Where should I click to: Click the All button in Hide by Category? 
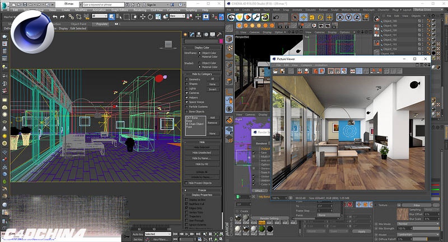212,79
